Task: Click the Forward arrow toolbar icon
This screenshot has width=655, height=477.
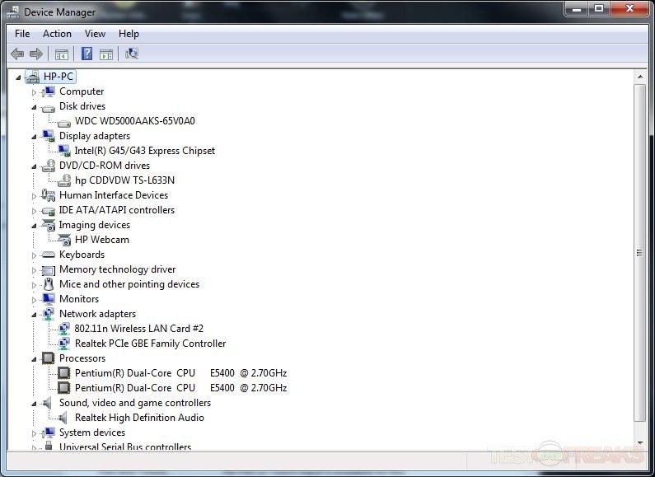Action: (36, 54)
